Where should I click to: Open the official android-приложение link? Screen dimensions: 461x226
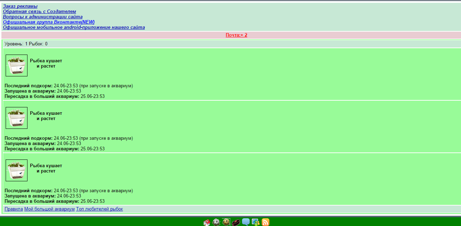pyautogui.click(x=74, y=27)
